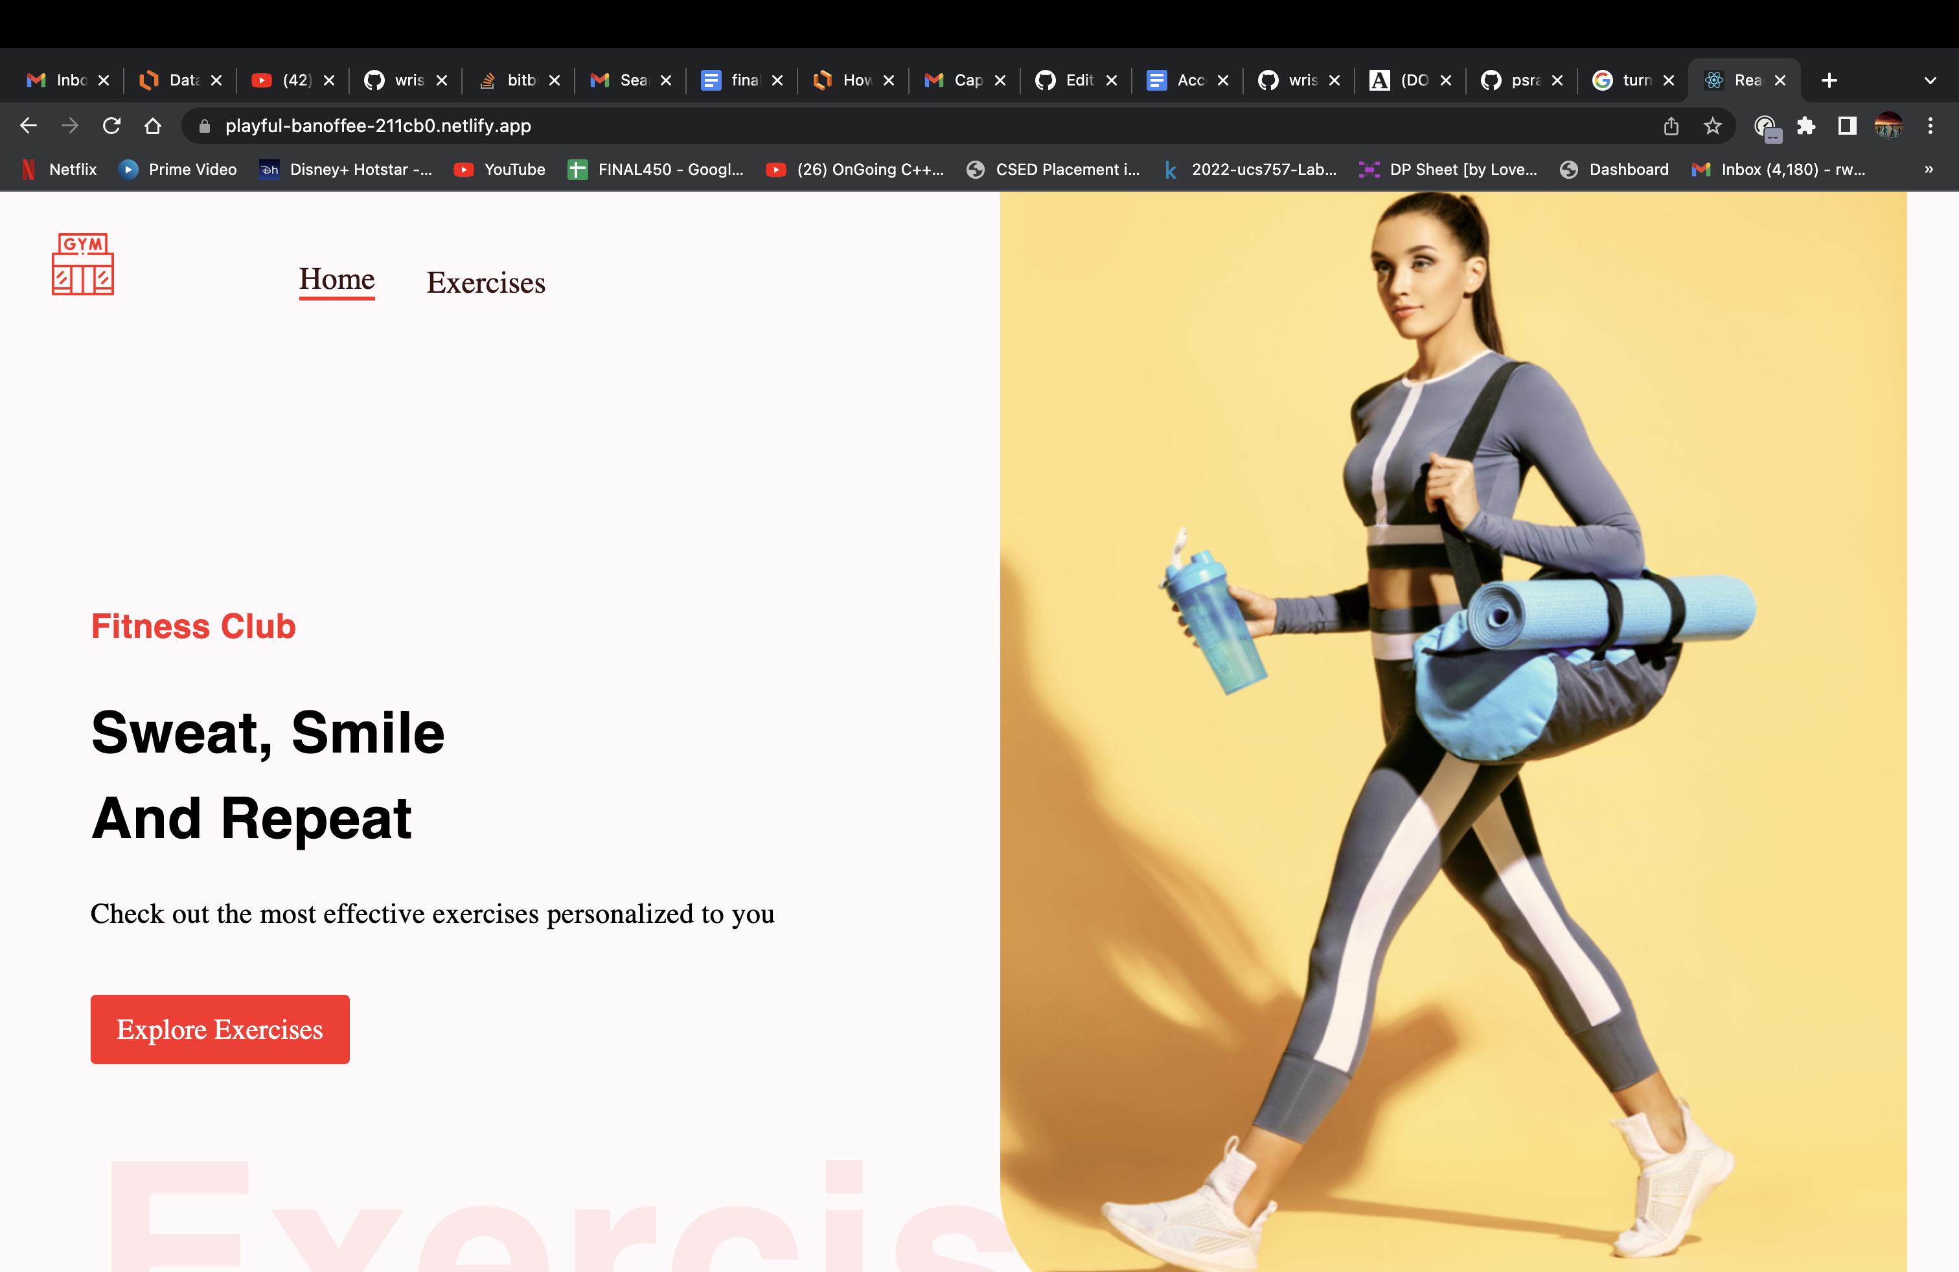Expand the tab search chevron
Image resolution: width=1959 pixels, height=1272 pixels.
click(1930, 80)
